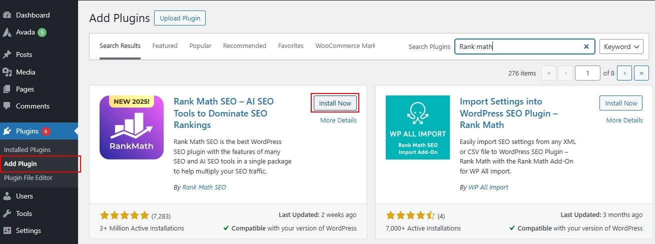This screenshot has height=244, width=655.
Task: Open More Details for WP All Import plugin
Action: (x=624, y=120)
